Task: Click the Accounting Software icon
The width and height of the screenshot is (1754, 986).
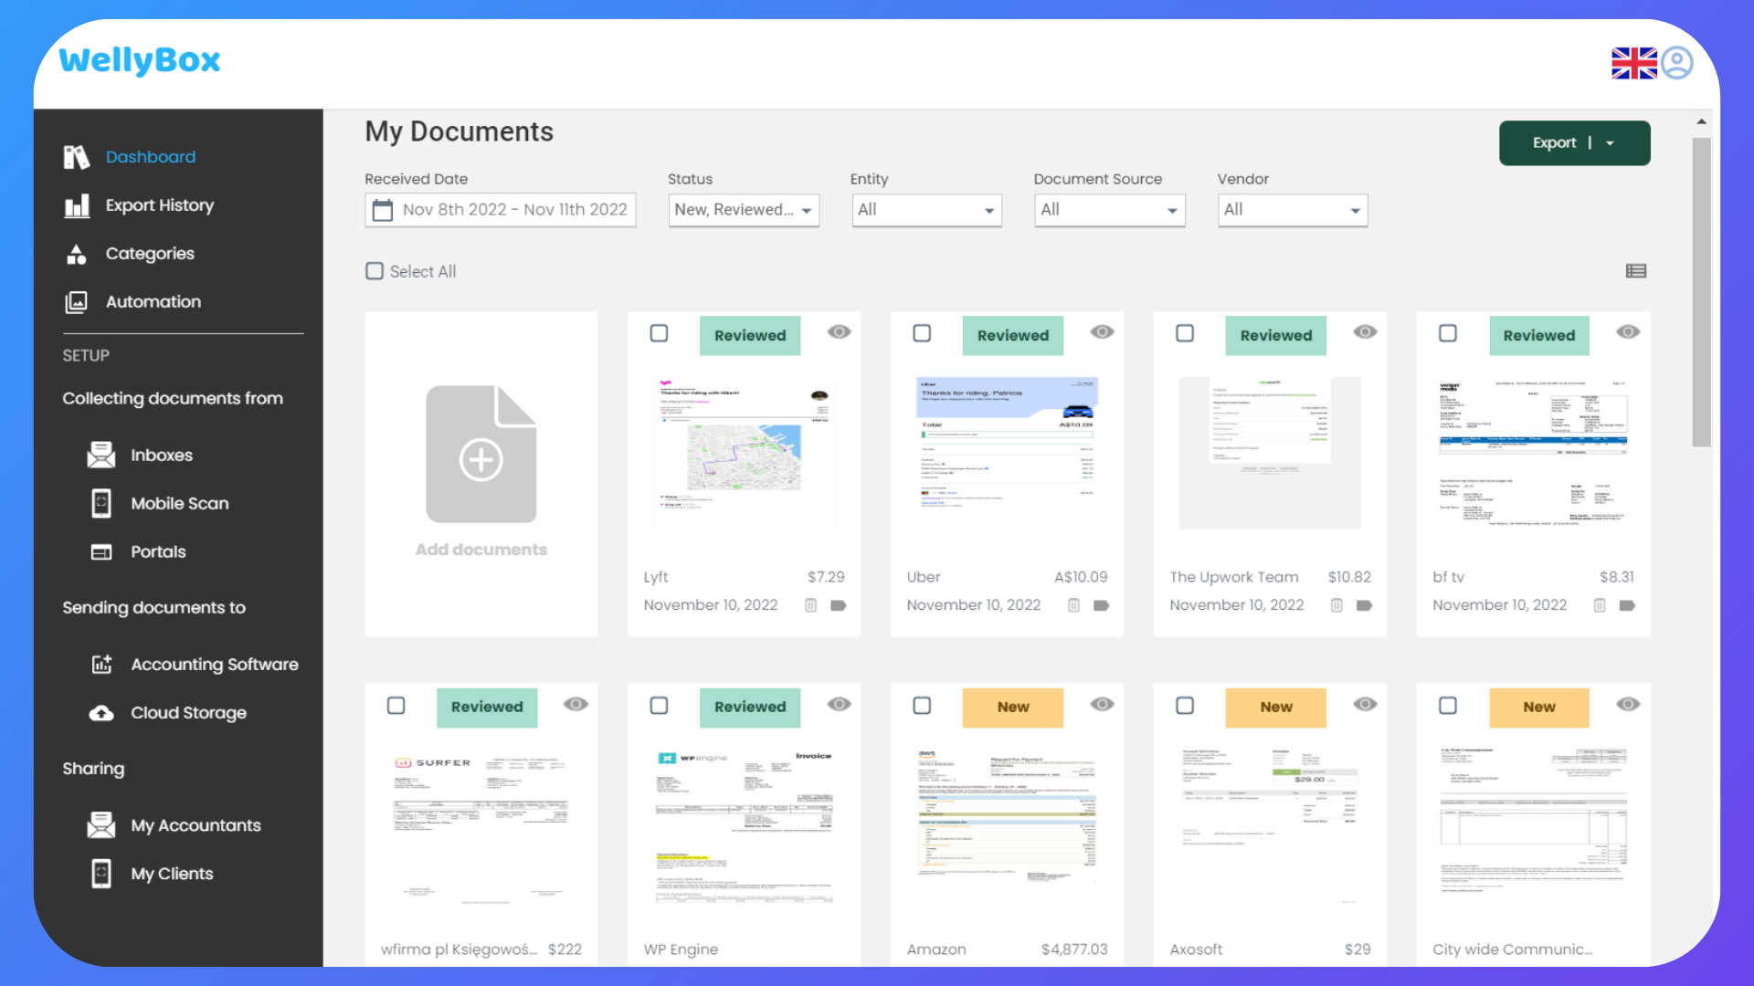Action: (x=102, y=664)
